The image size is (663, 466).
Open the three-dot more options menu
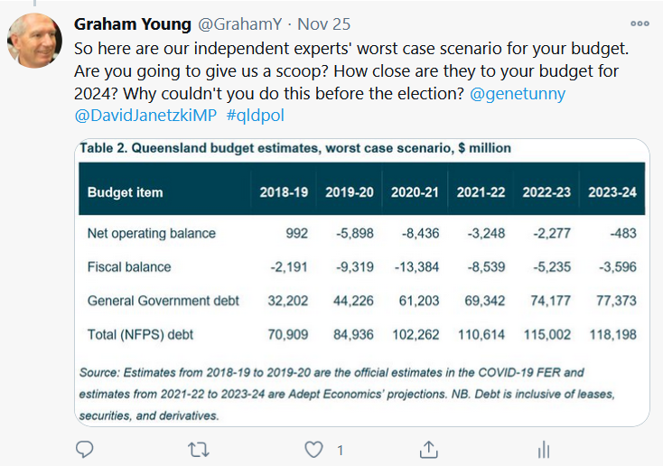click(x=640, y=24)
